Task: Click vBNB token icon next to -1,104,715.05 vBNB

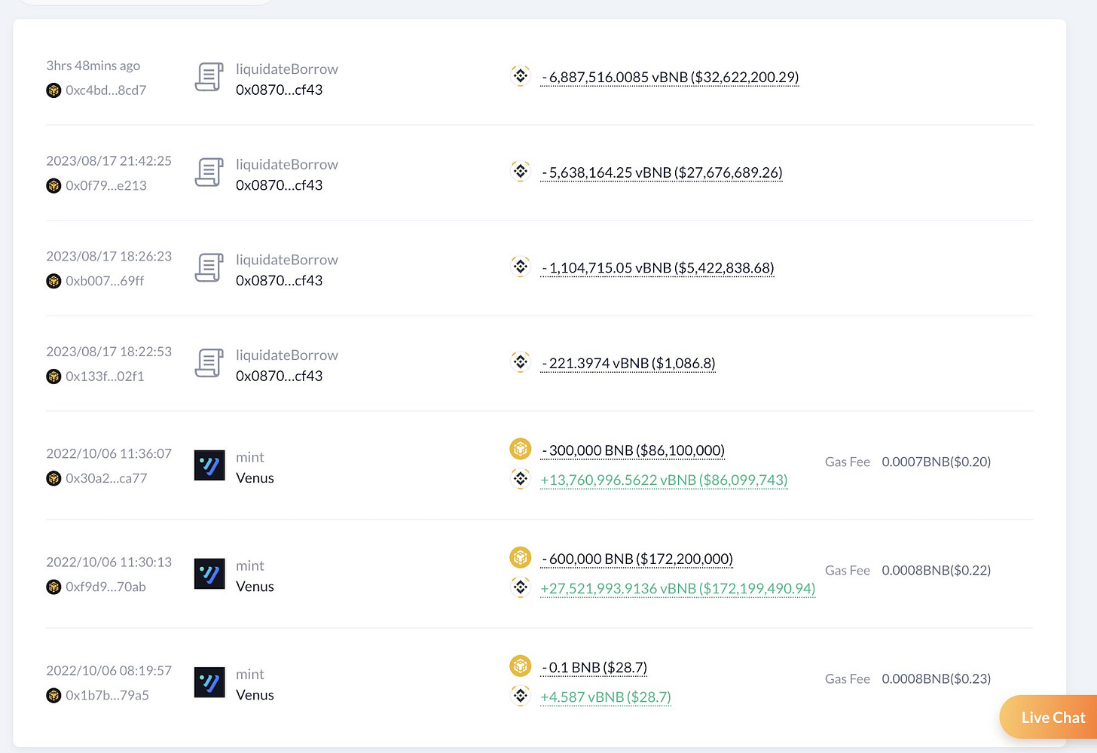Action: click(521, 267)
